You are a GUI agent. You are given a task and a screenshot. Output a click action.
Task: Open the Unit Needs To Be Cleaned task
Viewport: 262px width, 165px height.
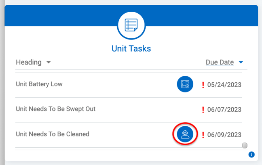[x=53, y=134]
